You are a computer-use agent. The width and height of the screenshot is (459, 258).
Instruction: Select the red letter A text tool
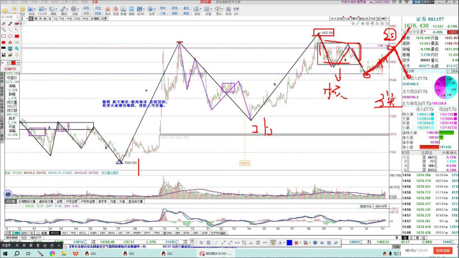pos(10,42)
